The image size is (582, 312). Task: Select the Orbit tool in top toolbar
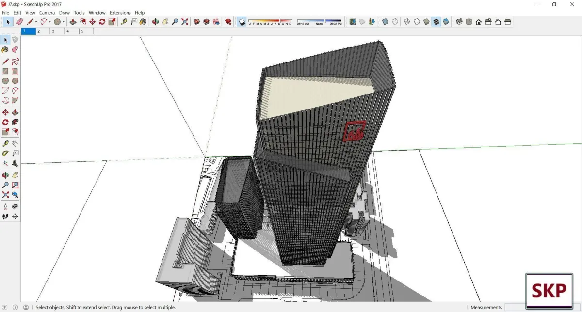click(x=155, y=22)
